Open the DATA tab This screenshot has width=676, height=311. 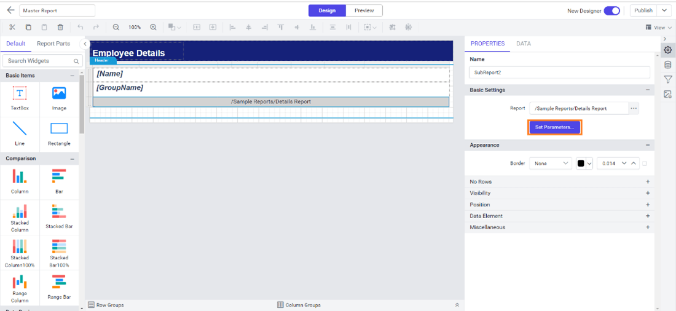(x=524, y=44)
